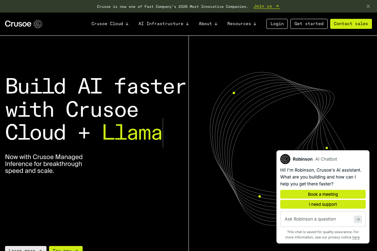Click the Learn more button

(26, 249)
